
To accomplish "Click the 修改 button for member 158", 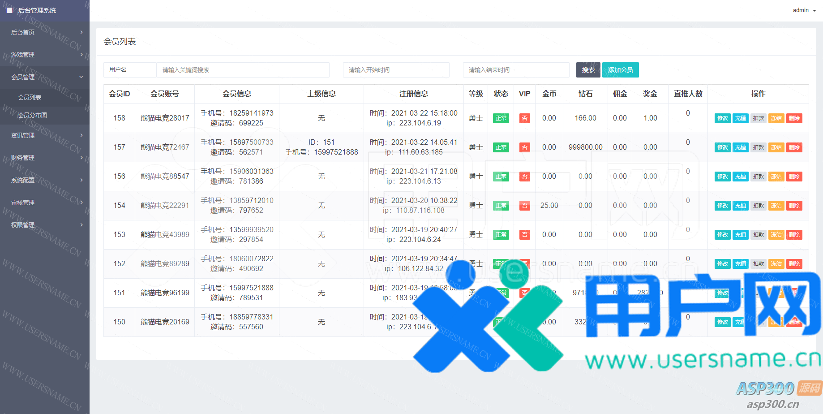I will (722, 118).
